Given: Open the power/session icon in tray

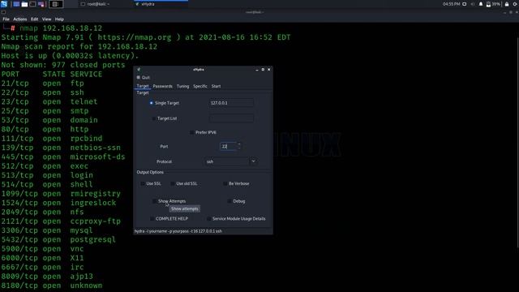Looking at the screenshot, I should point(516,4).
